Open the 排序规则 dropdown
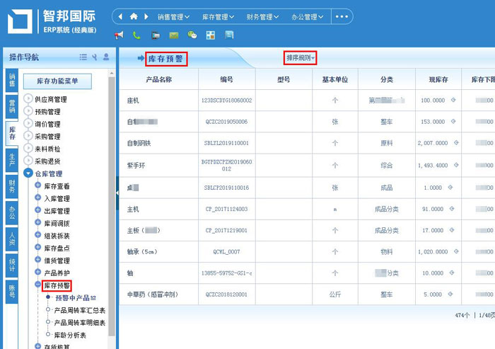 coord(301,57)
